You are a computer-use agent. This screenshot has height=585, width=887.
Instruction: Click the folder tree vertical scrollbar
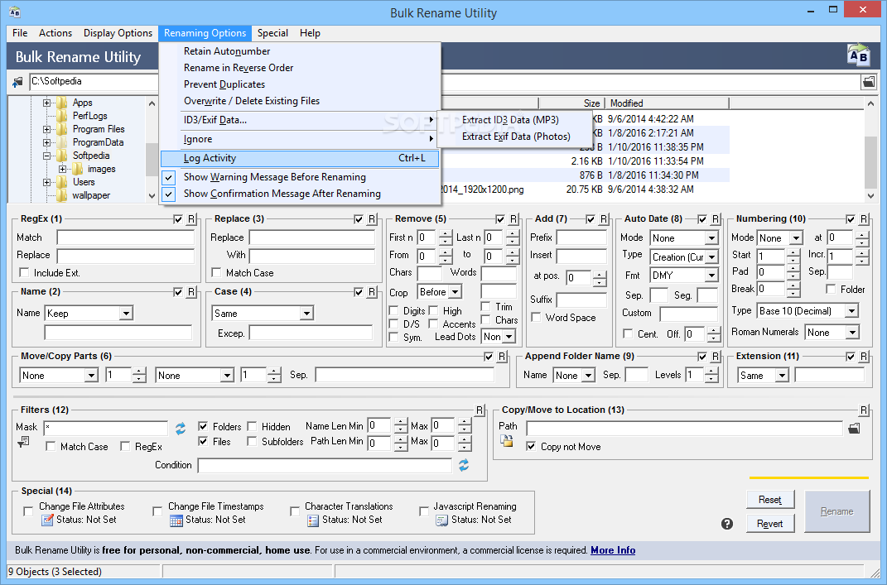(x=151, y=150)
